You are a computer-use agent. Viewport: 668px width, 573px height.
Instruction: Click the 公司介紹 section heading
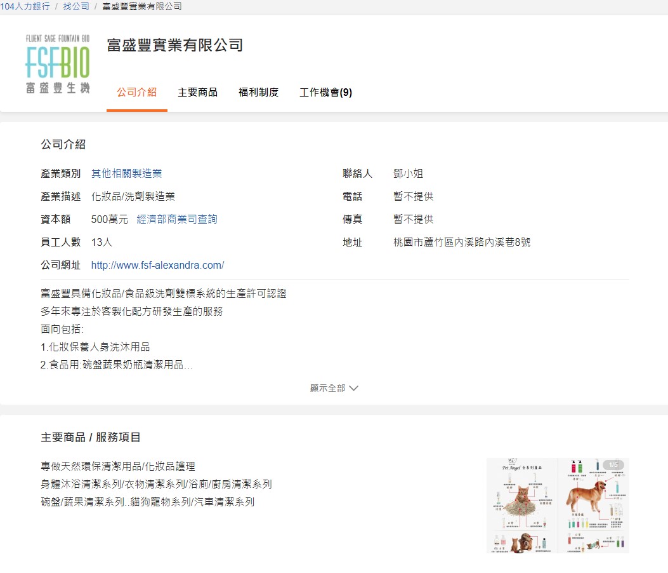point(63,144)
